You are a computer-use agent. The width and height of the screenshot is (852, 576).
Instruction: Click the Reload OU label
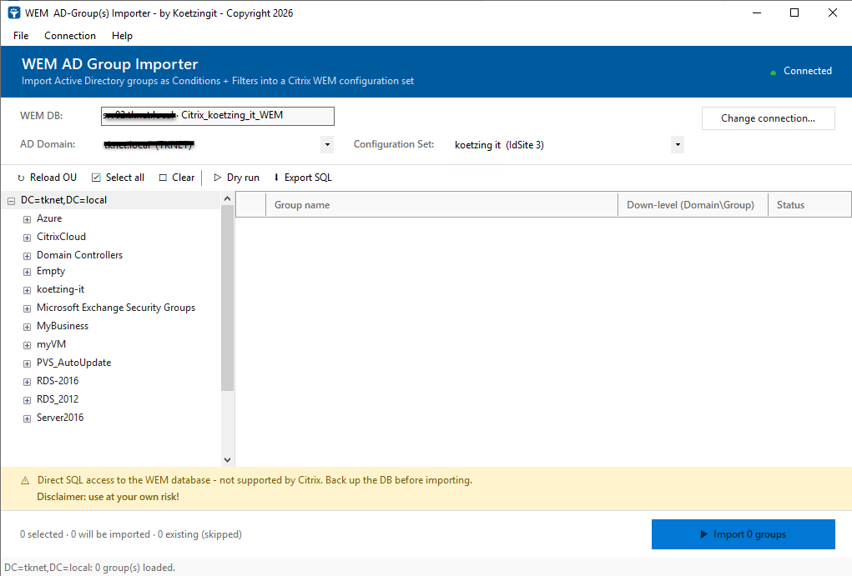point(53,178)
